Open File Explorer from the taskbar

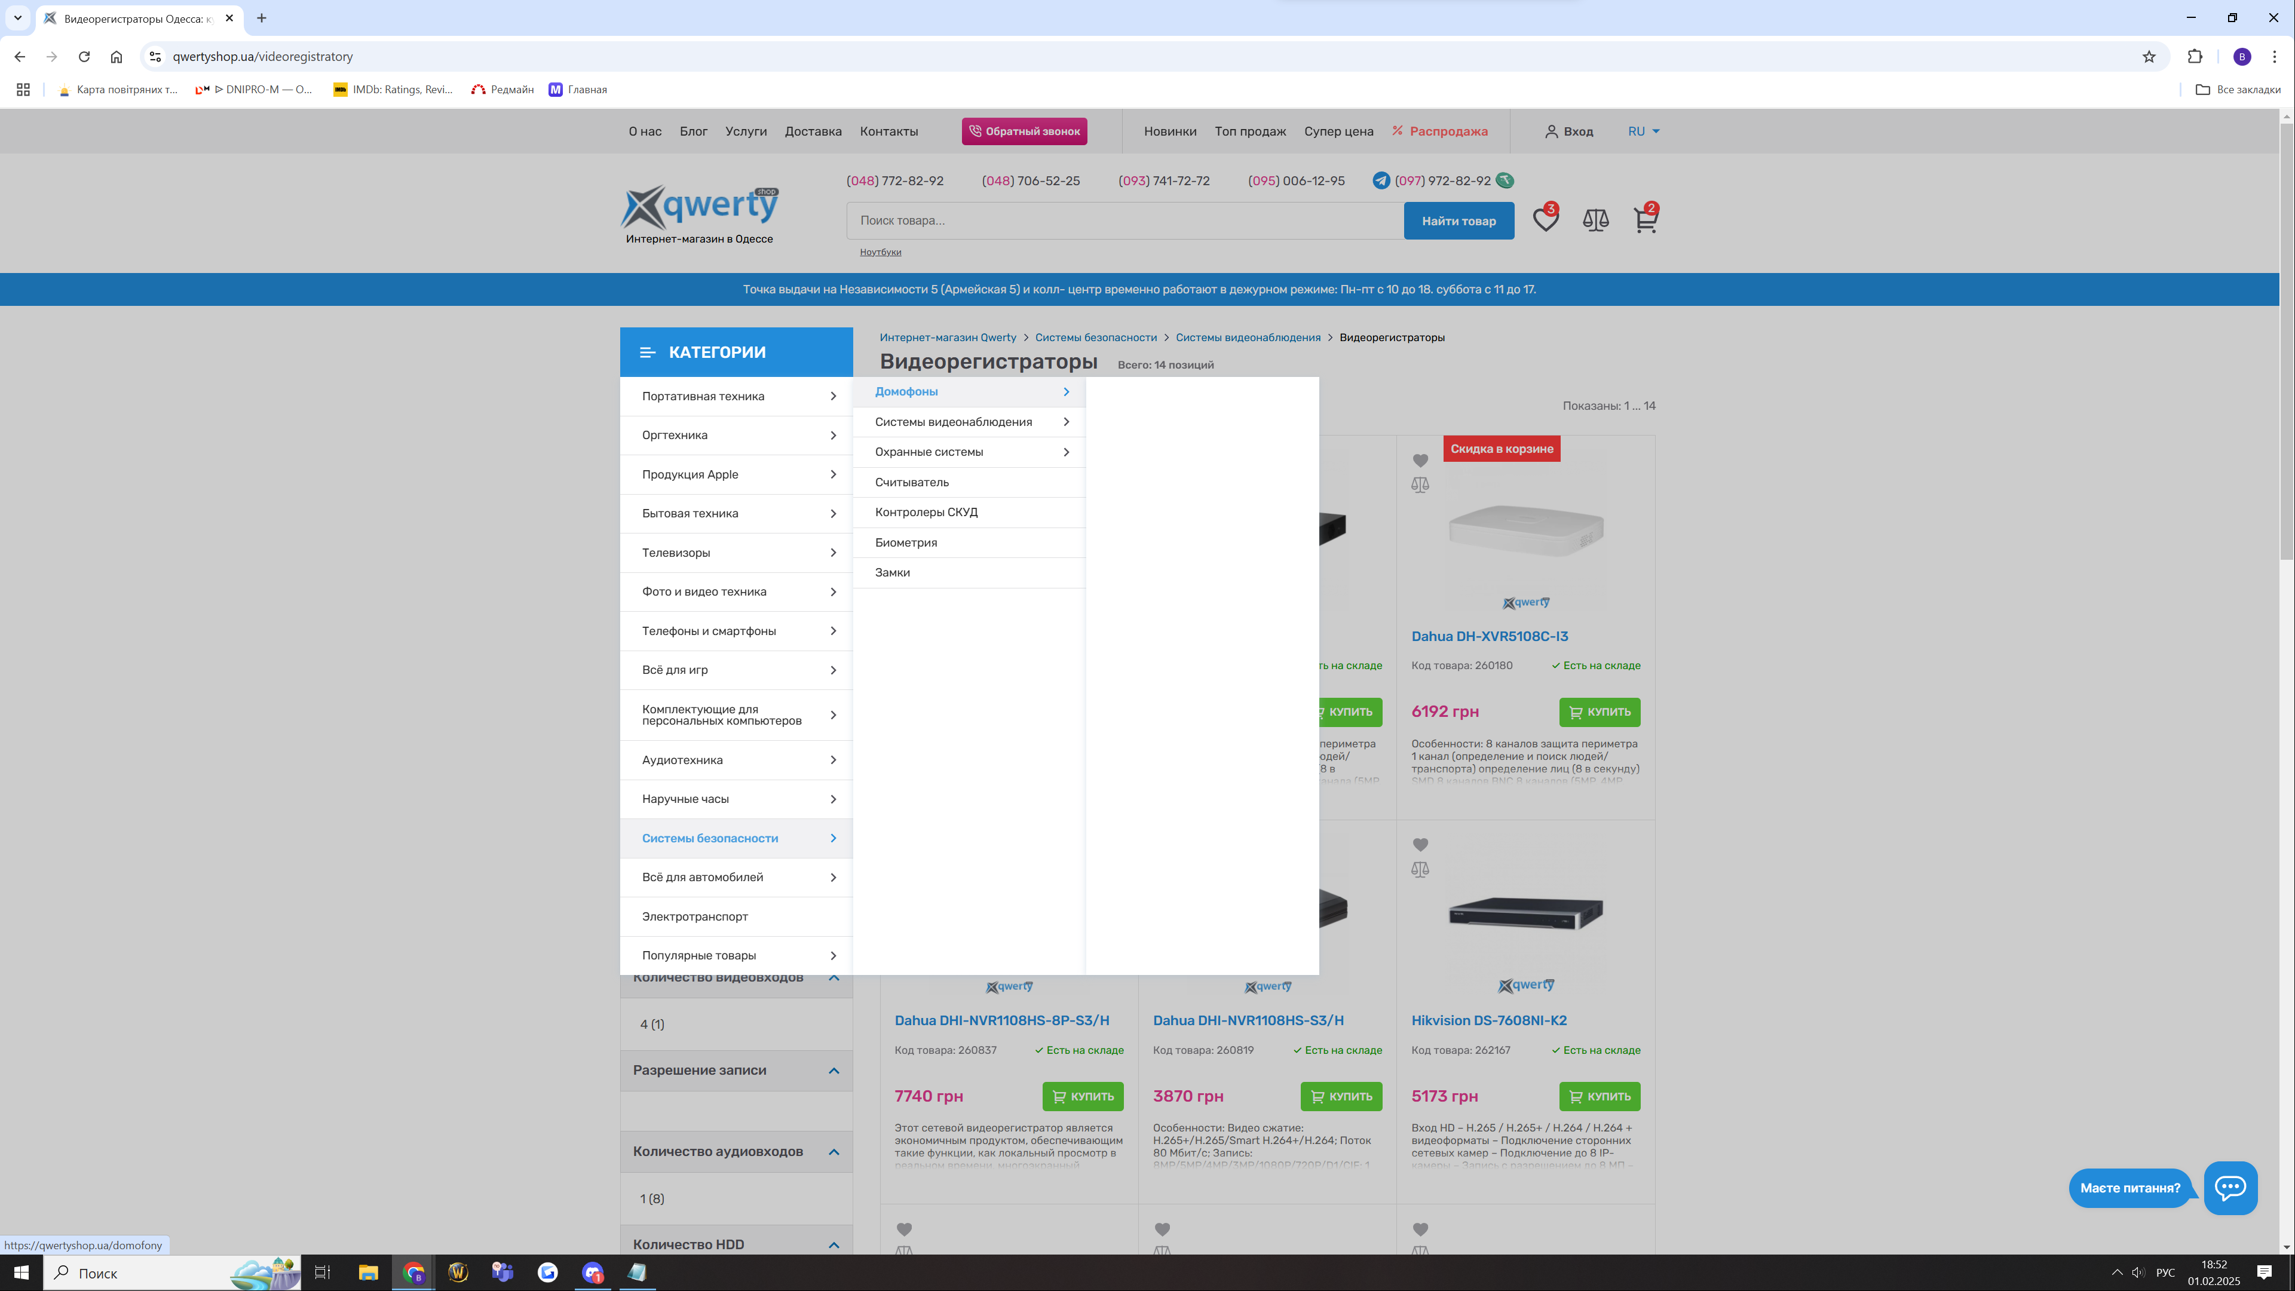pyautogui.click(x=368, y=1272)
